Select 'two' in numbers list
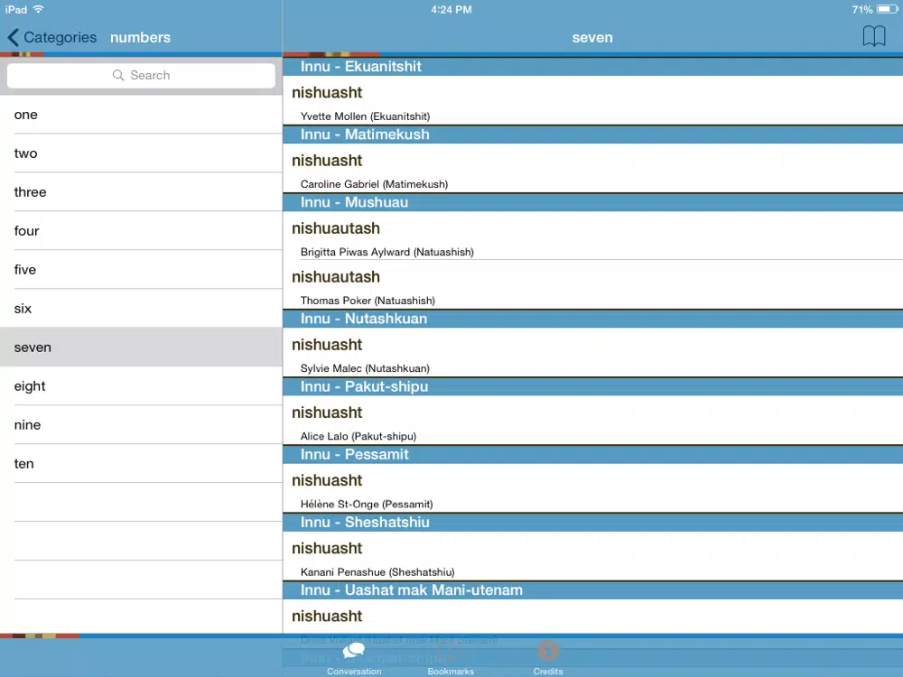The image size is (903, 677). pyautogui.click(x=141, y=153)
